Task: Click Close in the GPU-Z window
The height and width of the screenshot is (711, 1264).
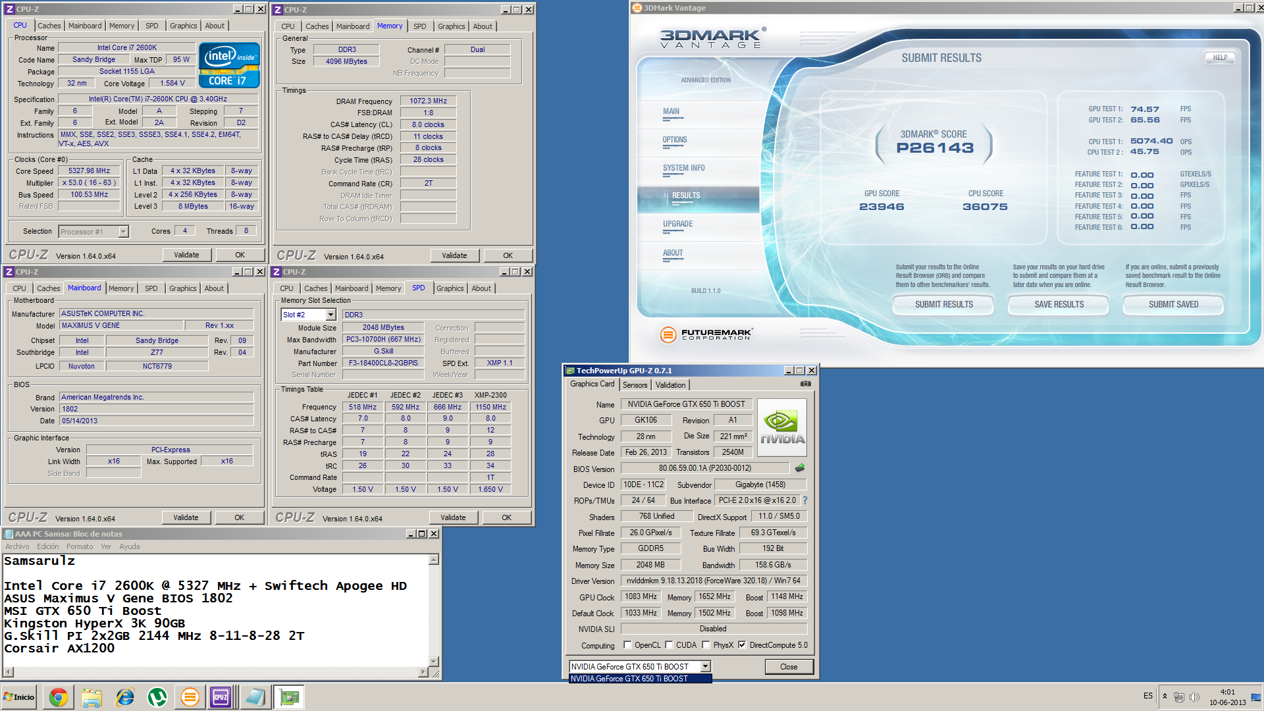Action: (789, 667)
